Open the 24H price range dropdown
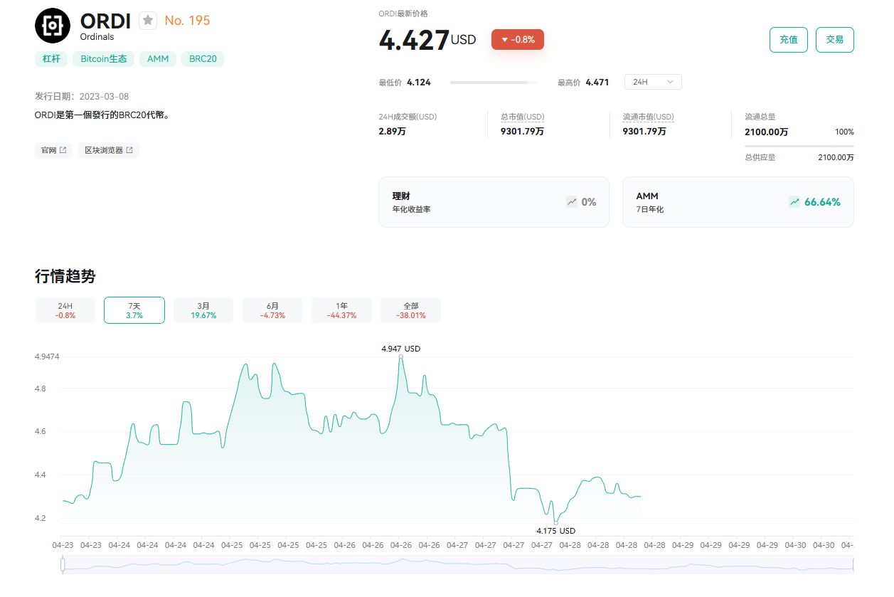The height and width of the screenshot is (597, 894). [653, 82]
